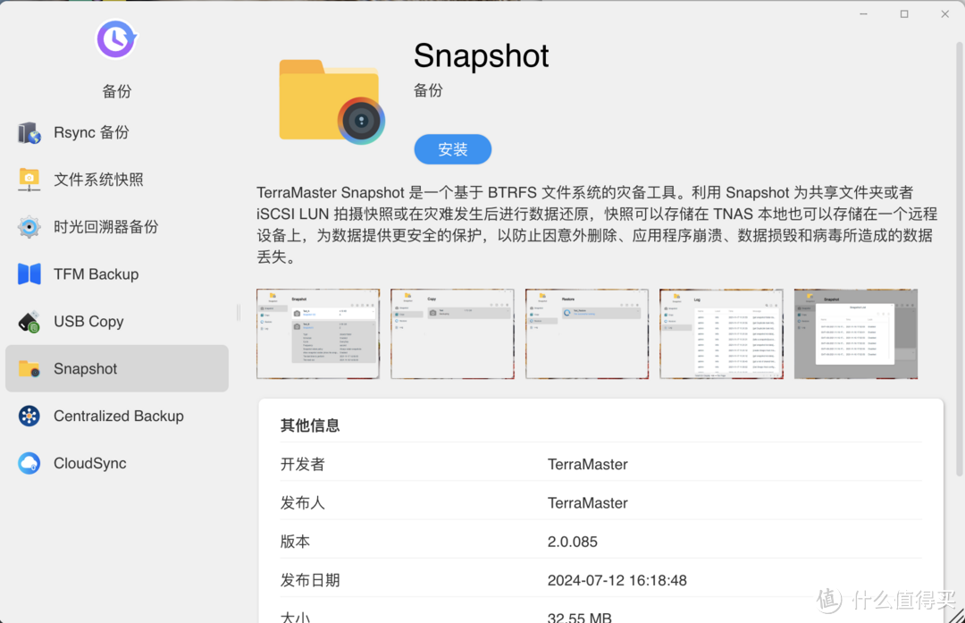This screenshot has height=623, width=965.
Task: Click the Centralized Backup sidebar icon
Action: tap(29, 416)
